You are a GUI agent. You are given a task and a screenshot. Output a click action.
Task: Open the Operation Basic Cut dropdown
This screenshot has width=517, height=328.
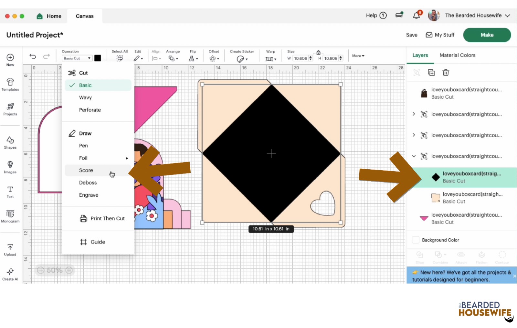pos(77,58)
